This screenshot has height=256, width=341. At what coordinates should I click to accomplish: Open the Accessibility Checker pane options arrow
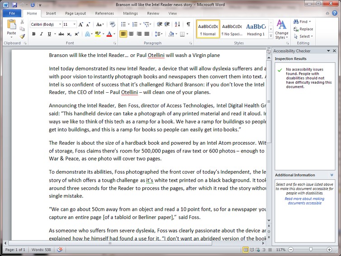(328, 51)
